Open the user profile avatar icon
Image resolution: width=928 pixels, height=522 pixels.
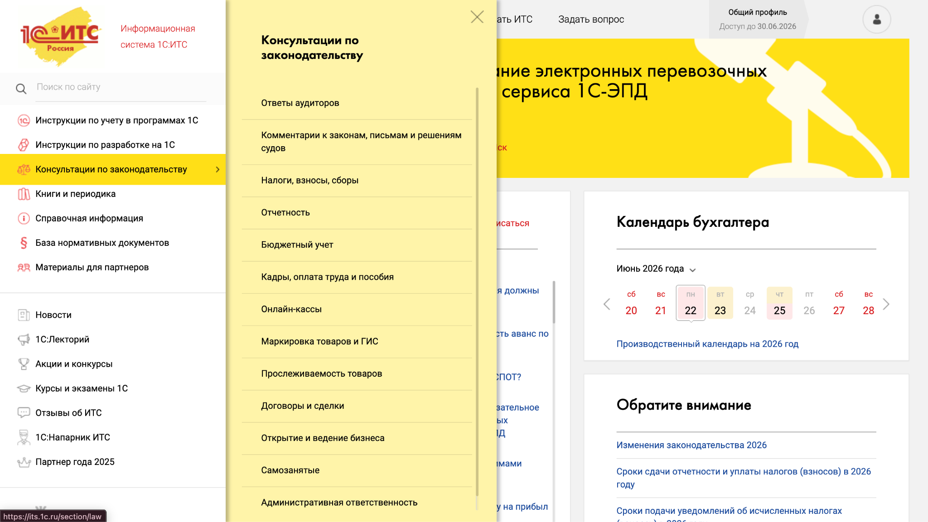coord(877,19)
